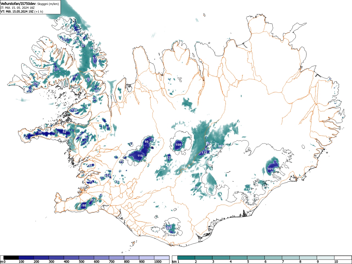Click the '10' label in km legend
The image size is (352, 264).
336,262
